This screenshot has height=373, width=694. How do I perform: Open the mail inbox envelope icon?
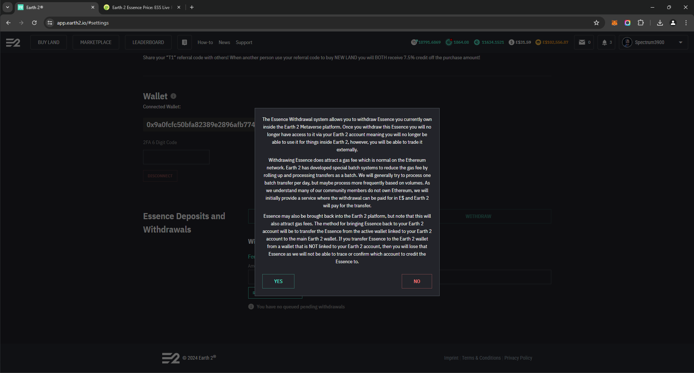(x=582, y=42)
